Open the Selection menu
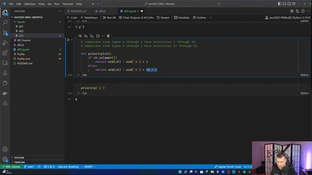312x175 pixels. click(x=30, y=4)
